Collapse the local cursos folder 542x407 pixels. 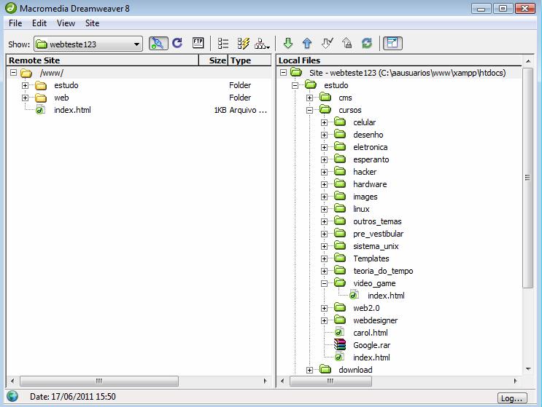pos(309,110)
